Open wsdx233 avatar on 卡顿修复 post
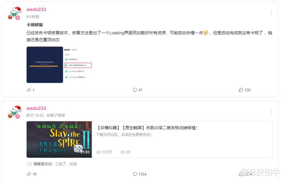 pos(15,13)
